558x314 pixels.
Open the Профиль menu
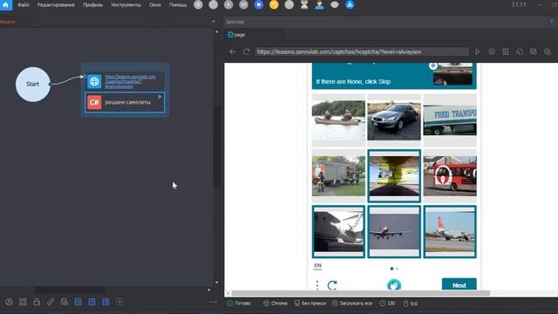point(92,5)
